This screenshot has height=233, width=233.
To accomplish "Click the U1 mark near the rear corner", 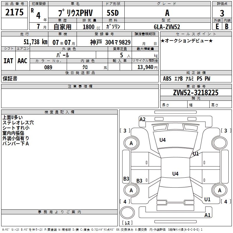I will point(207,200).
